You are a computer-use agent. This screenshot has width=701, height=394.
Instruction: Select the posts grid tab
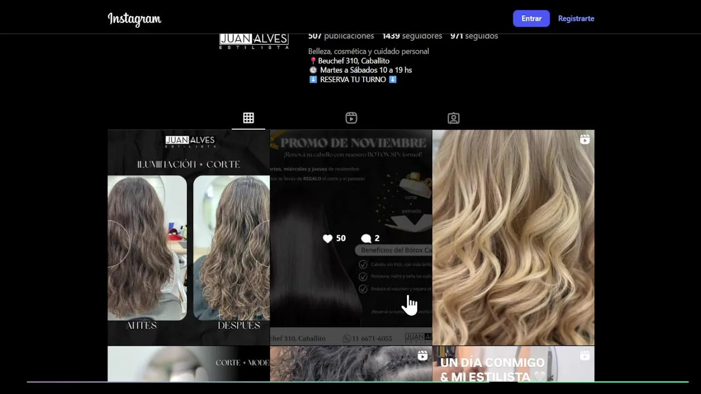point(248,118)
